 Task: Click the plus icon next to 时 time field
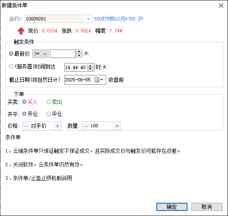(104, 67)
